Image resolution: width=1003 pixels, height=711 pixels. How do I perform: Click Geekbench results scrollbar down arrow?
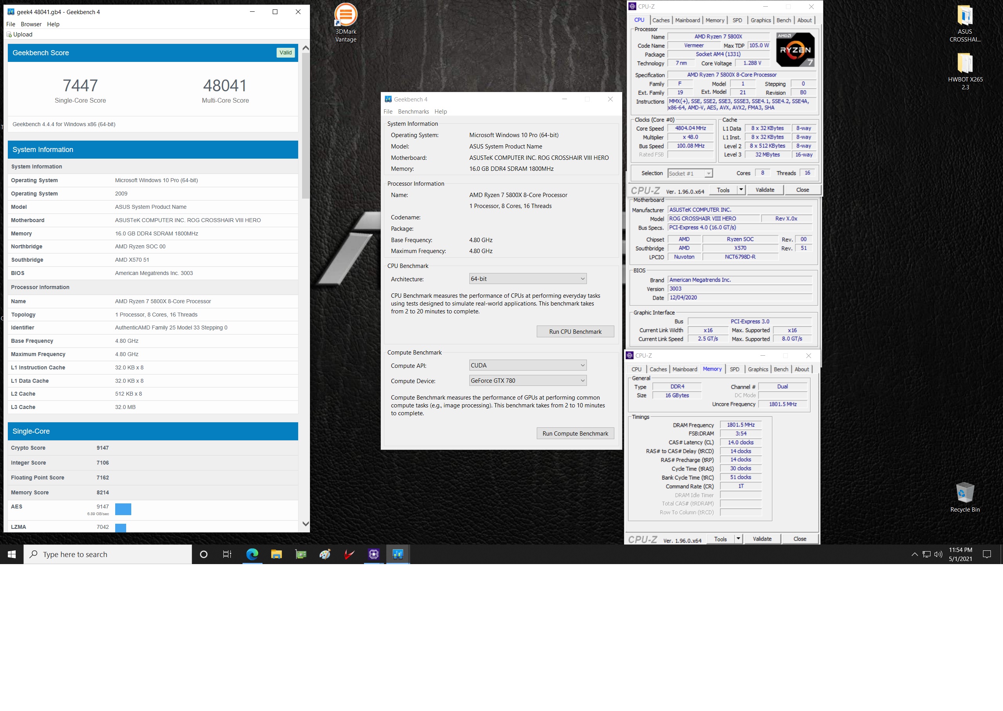click(x=306, y=524)
